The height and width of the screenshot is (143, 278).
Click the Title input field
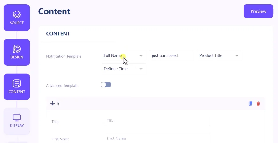pos(157,121)
